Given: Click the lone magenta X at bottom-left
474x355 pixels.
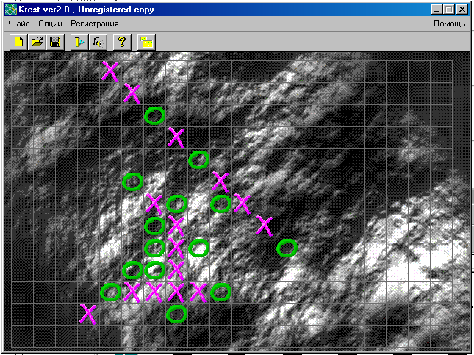Looking at the screenshot, I should [88, 314].
